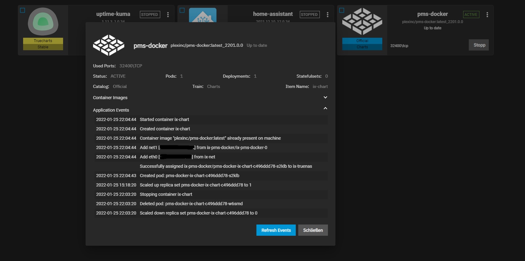Viewport: 525px width, 261px height.
Task: Click the pms-docker logo in the dialog
Action: tap(109, 45)
